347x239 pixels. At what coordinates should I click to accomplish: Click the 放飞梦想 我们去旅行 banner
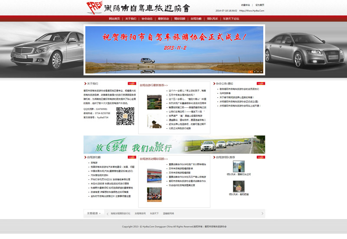coord(174,145)
